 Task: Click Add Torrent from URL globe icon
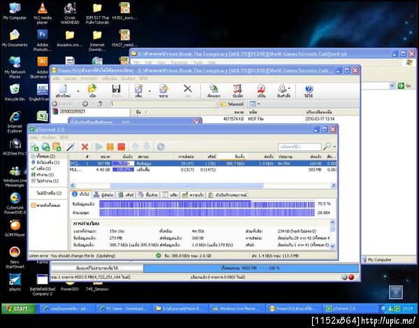tap(45, 147)
